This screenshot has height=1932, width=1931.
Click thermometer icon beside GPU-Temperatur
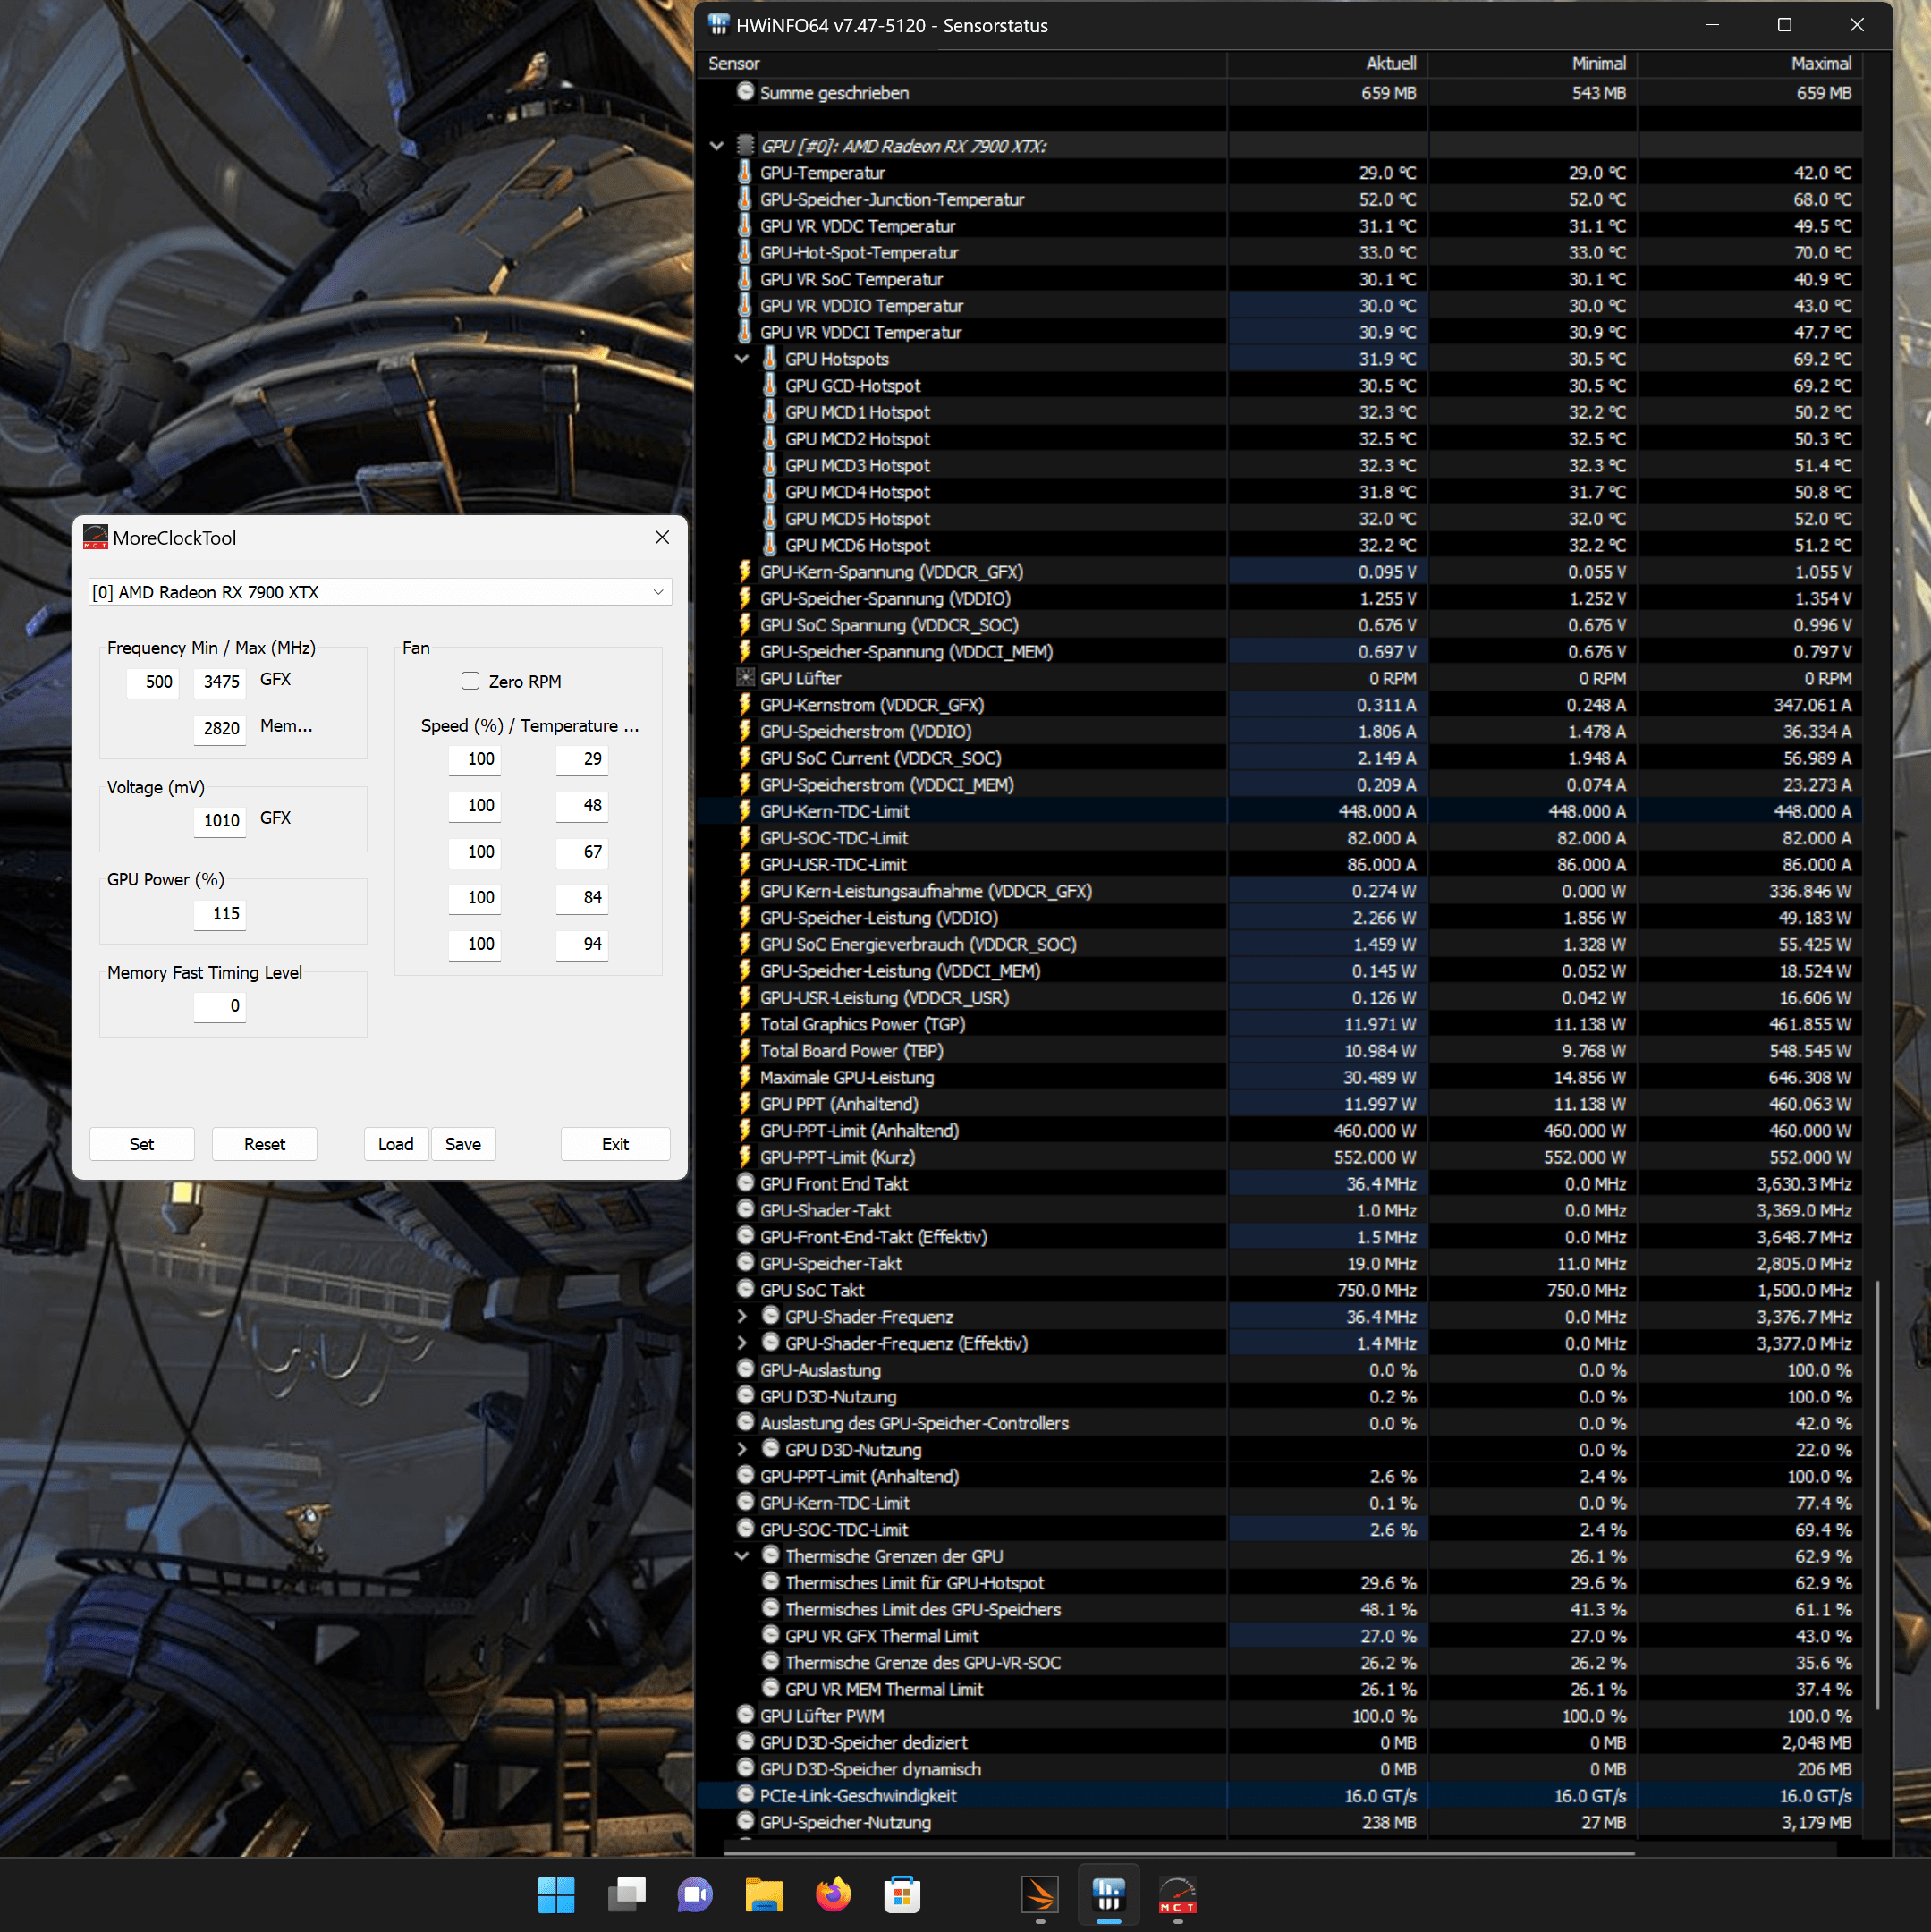745,172
